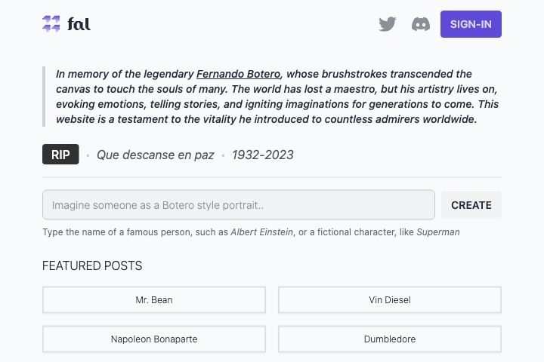
Task: Click the fal logo icon
Action: [x=51, y=24]
